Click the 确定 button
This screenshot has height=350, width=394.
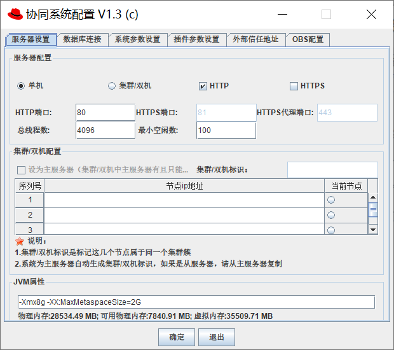click(177, 337)
